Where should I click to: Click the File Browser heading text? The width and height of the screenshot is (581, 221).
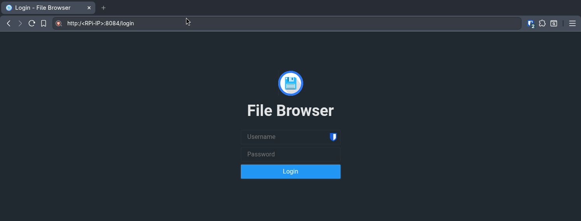tap(291, 110)
